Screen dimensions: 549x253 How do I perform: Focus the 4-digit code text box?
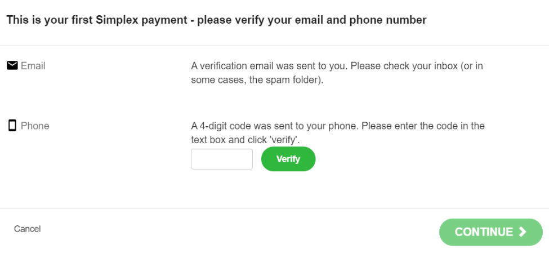(x=222, y=159)
